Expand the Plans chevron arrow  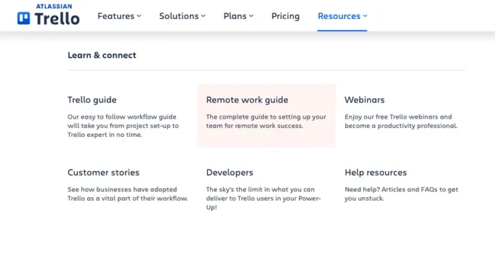251,16
